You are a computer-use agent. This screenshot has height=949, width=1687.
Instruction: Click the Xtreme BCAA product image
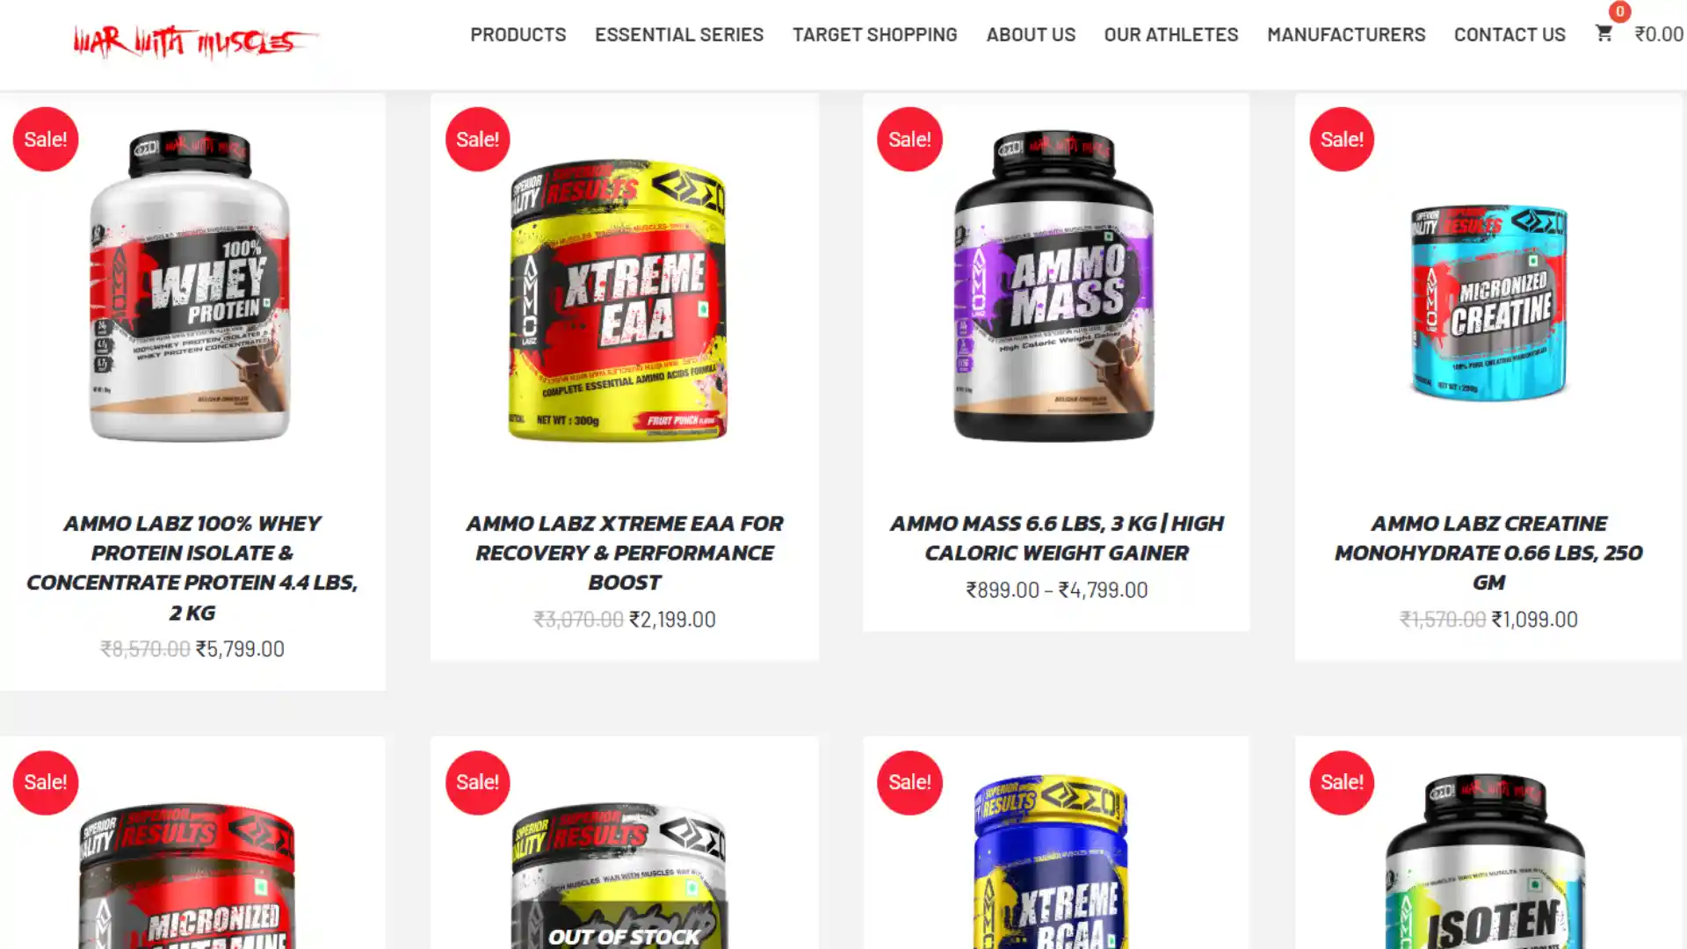pyautogui.click(x=1051, y=861)
